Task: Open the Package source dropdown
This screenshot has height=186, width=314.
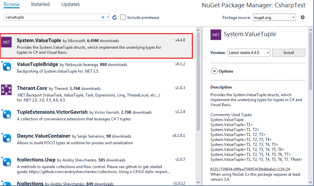Action: pos(274,17)
